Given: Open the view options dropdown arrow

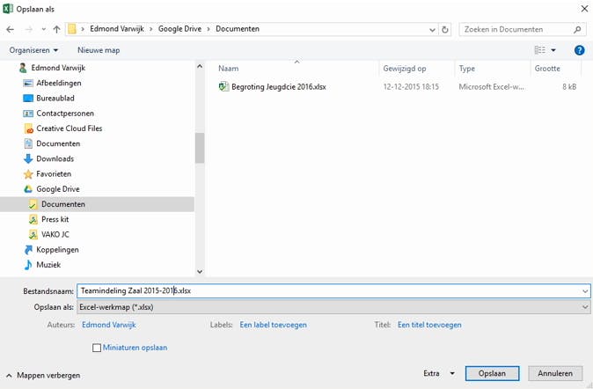Looking at the screenshot, I should (553, 50).
